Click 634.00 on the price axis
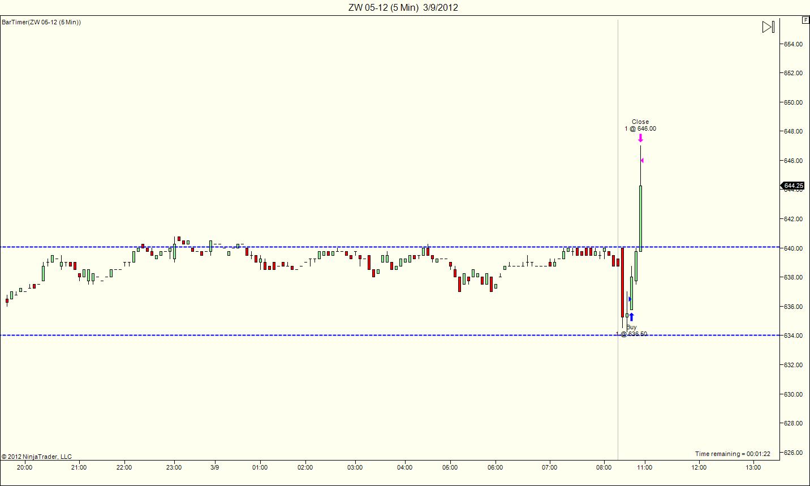 click(793, 336)
